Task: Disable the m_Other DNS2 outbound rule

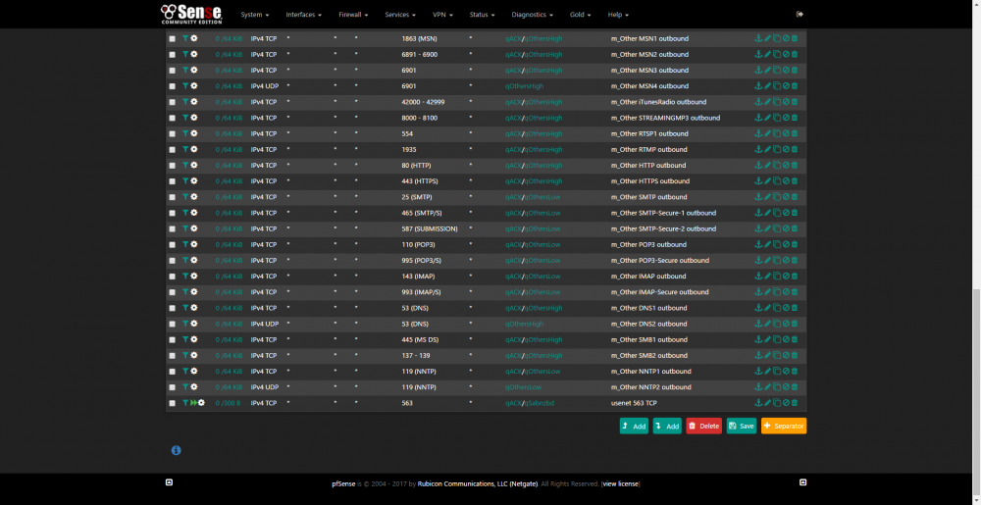Action: point(786,324)
